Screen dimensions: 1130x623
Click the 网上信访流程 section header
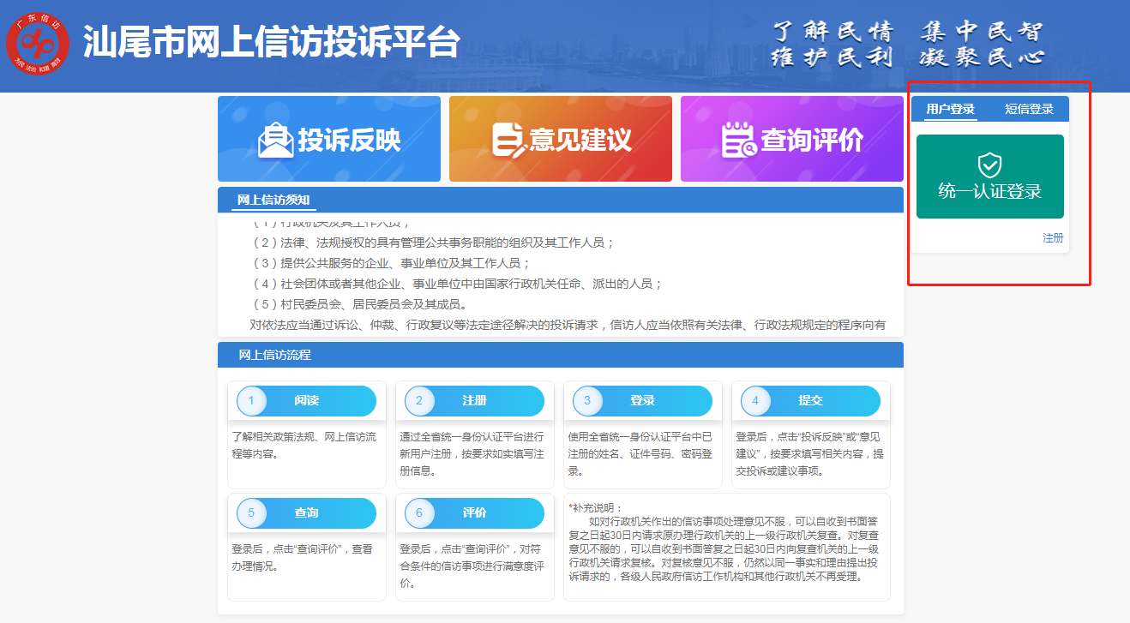274,355
